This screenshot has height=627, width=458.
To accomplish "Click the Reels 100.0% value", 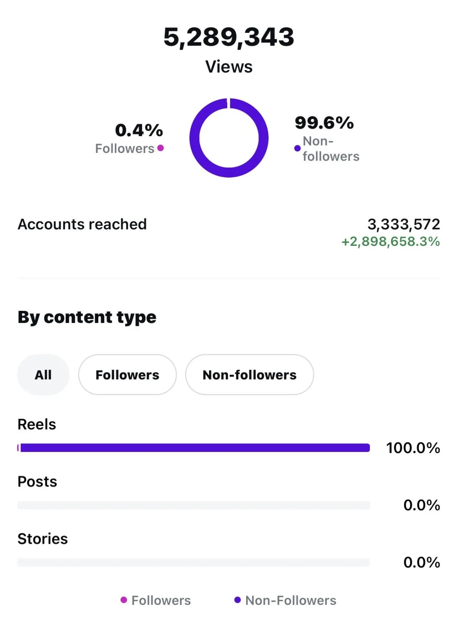I will click(413, 448).
